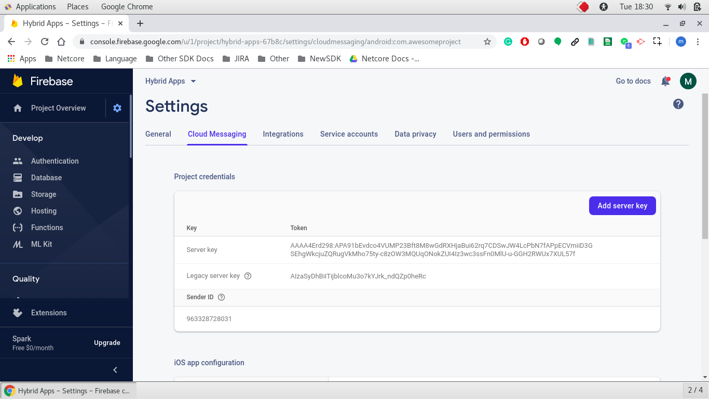
Task: Open the JIRA bookmarks folder
Action: [236, 59]
